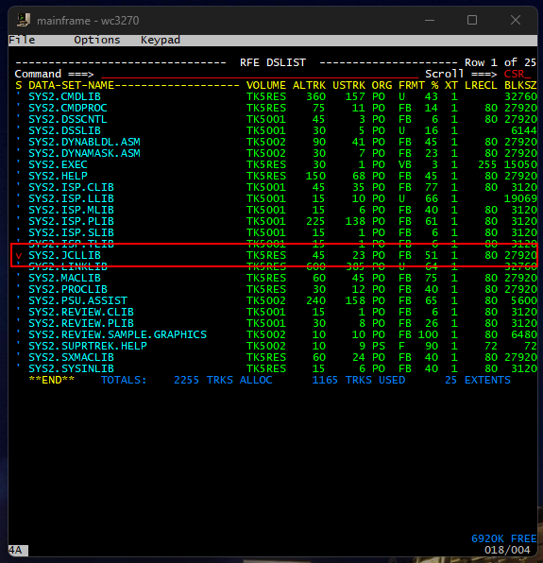The image size is (543, 563).
Task: Click selection field beside SYS2.MACLIB
Action: click(x=19, y=278)
